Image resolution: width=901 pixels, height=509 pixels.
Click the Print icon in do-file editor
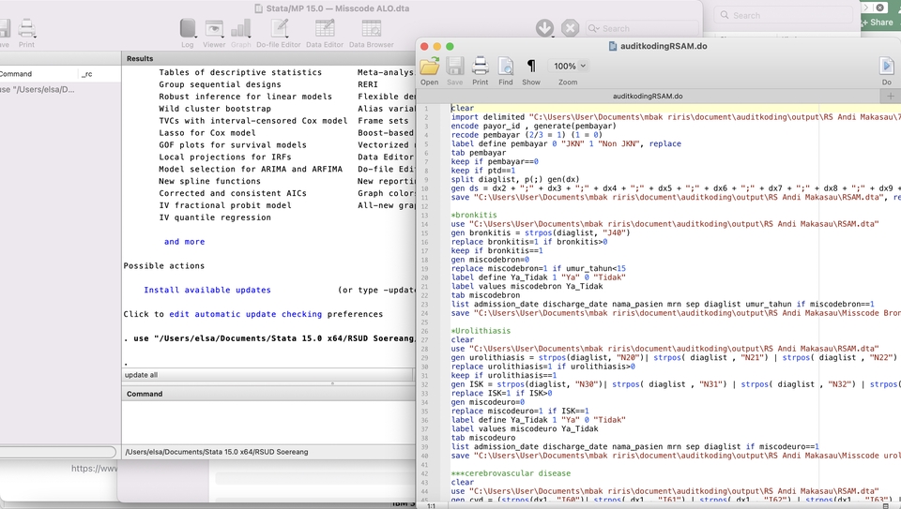480,67
